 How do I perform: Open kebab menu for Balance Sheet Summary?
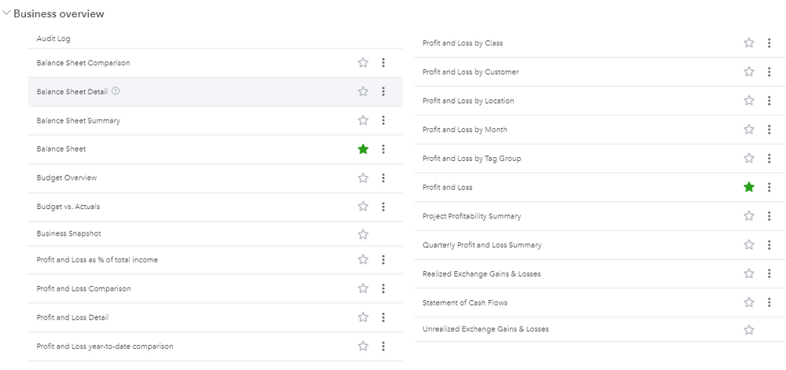coord(383,120)
